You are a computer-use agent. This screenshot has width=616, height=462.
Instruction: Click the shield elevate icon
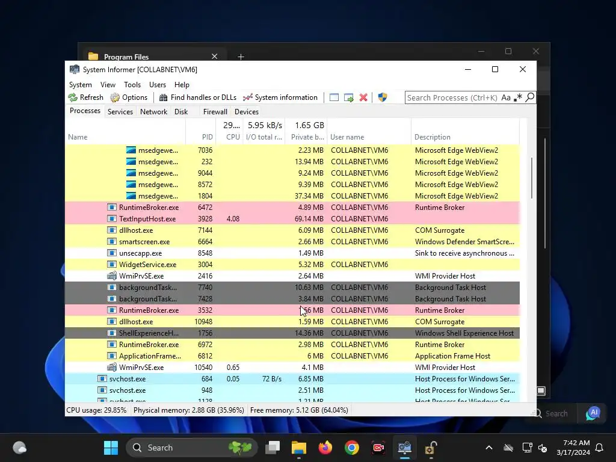tap(382, 97)
